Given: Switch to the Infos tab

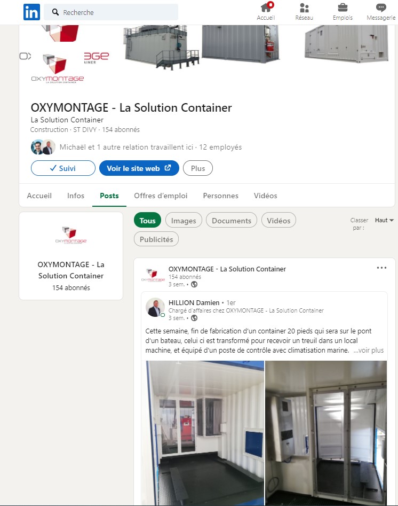Looking at the screenshot, I should coord(76,196).
